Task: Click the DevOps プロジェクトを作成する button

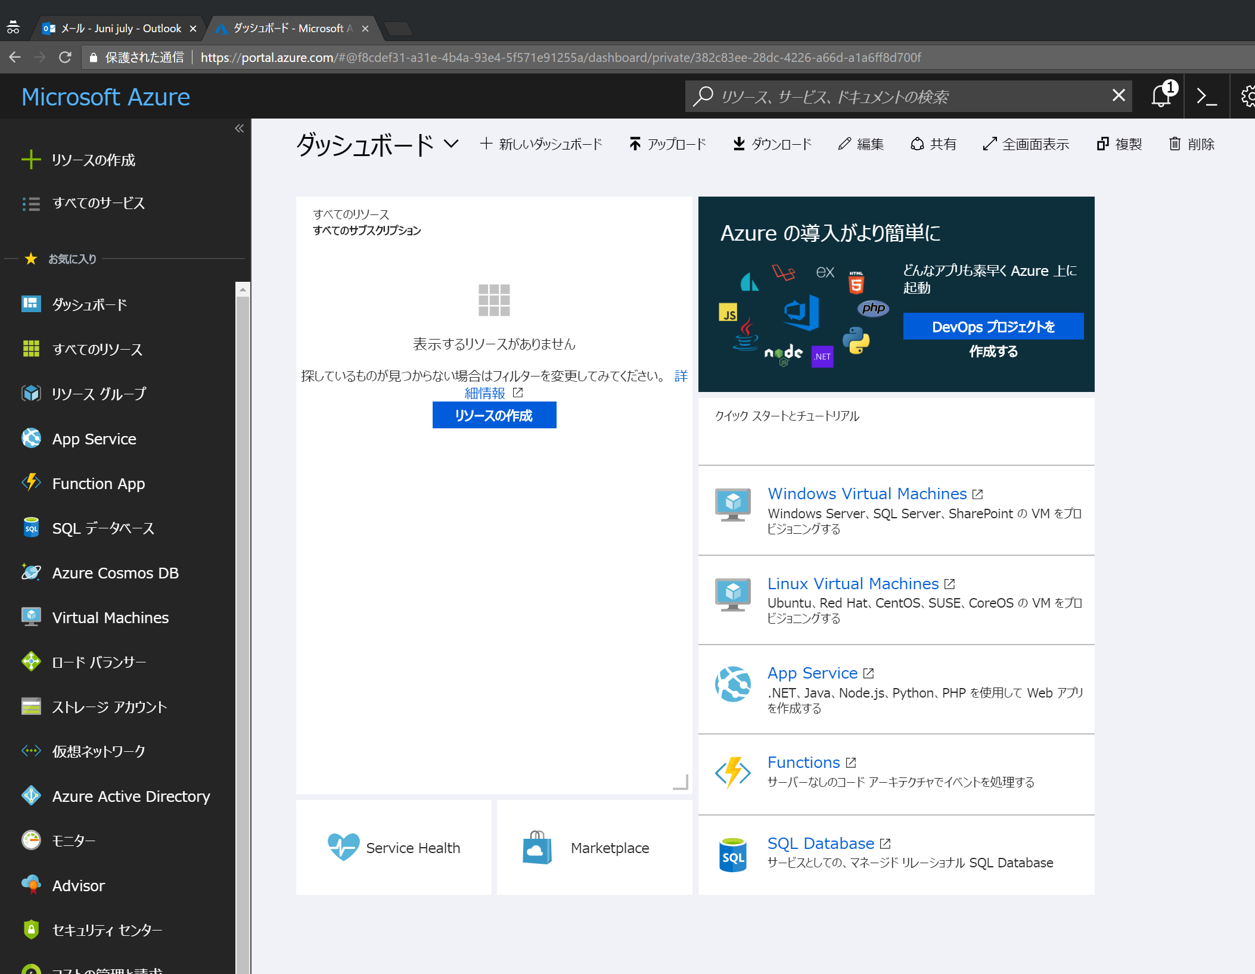Action: [x=993, y=326]
